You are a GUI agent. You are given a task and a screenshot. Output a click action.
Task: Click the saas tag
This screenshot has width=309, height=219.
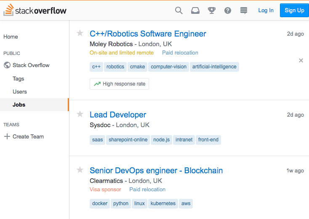97,140
